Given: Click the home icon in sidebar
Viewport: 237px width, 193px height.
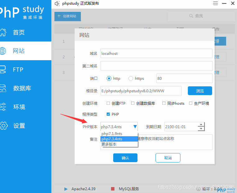Looking at the screenshot, I should tap(3, 32).
